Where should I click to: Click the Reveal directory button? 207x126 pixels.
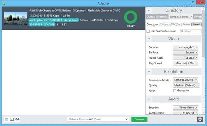[196, 25]
